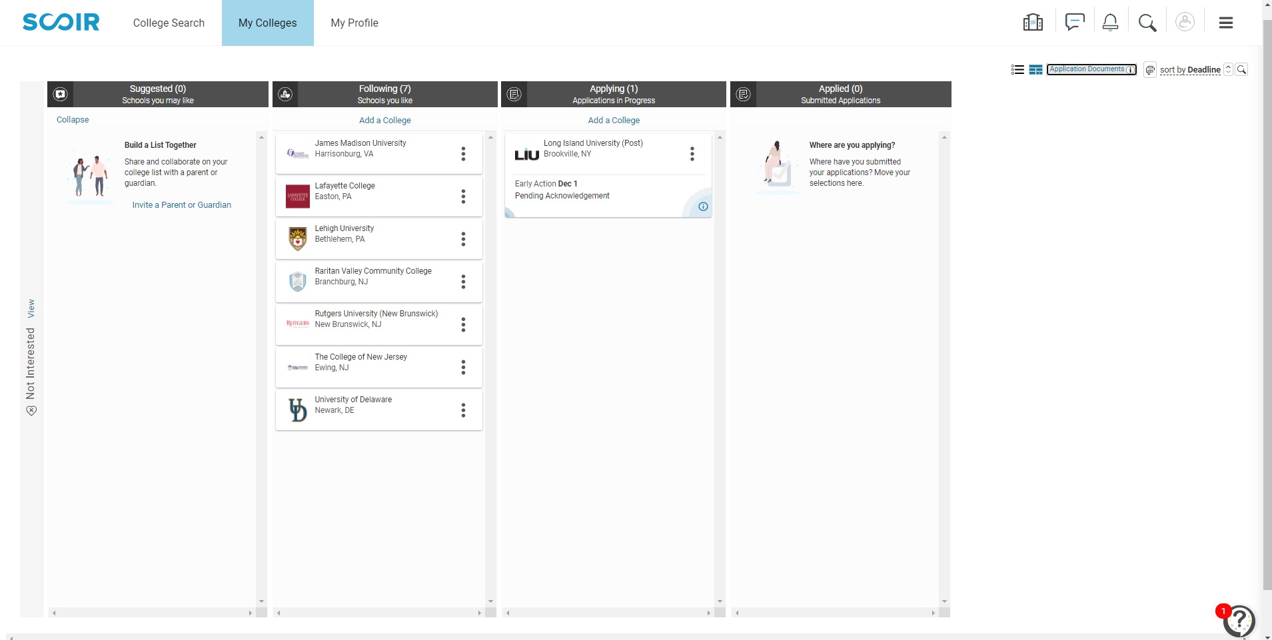This screenshot has height=640, width=1272.
Task: Click Pending Acknowledgement status text
Action: [x=562, y=196]
